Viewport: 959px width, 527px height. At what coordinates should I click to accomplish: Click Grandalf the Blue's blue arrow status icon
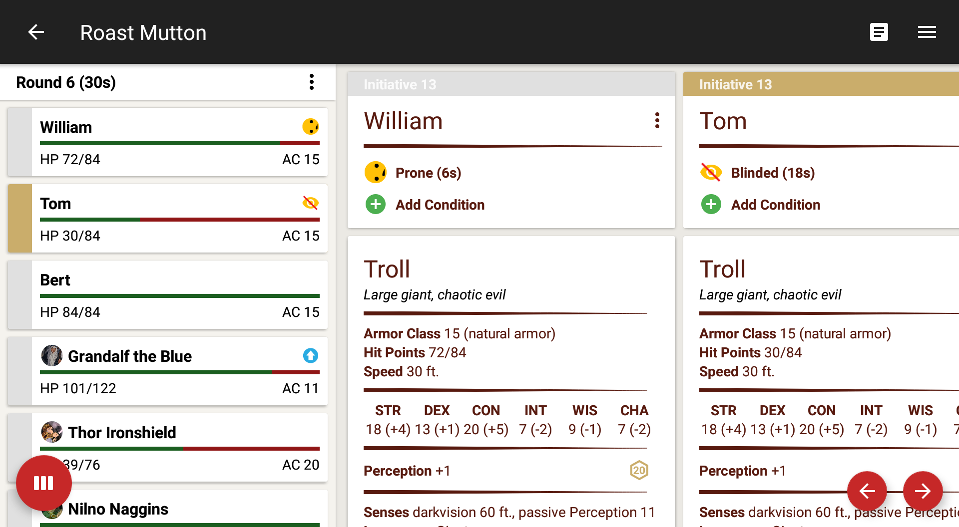(x=310, y=355)
